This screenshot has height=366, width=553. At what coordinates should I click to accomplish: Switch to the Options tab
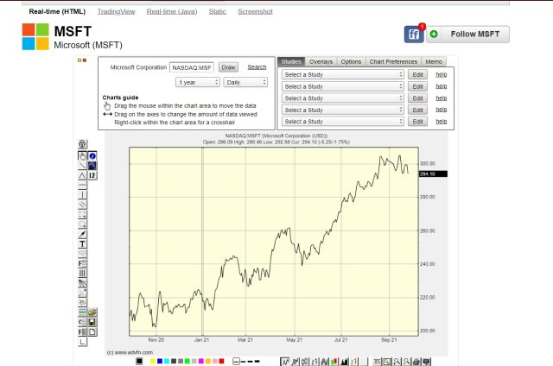[351, 61]
